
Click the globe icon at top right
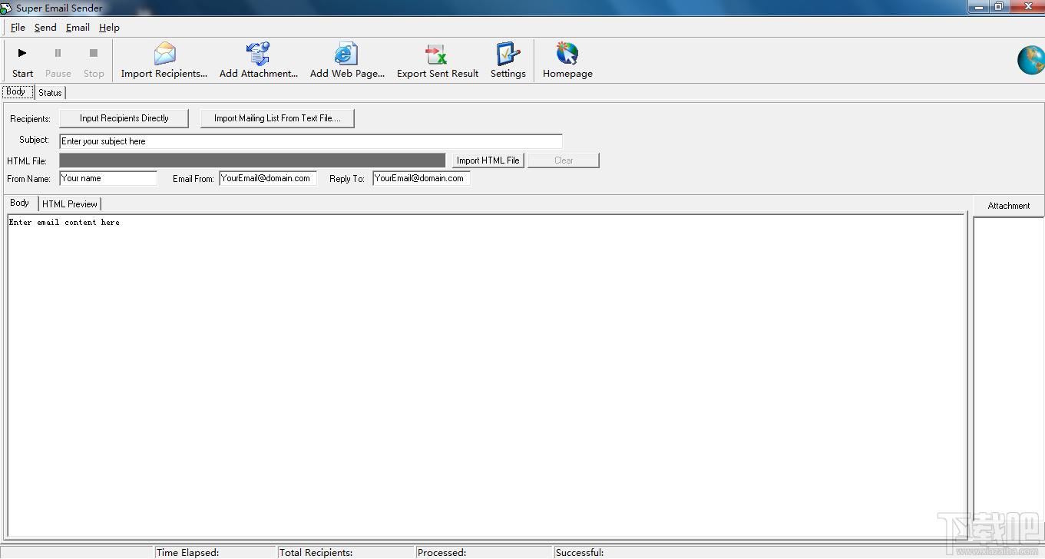pos(1031,60)
